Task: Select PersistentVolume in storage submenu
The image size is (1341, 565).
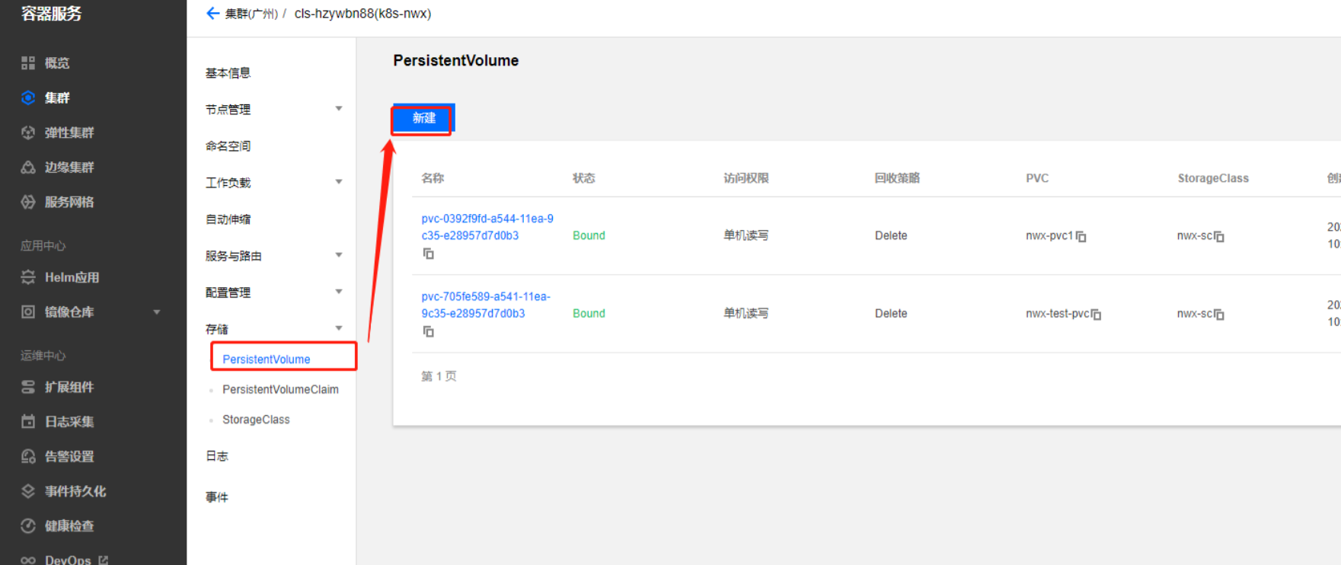Action: point(266,359)
